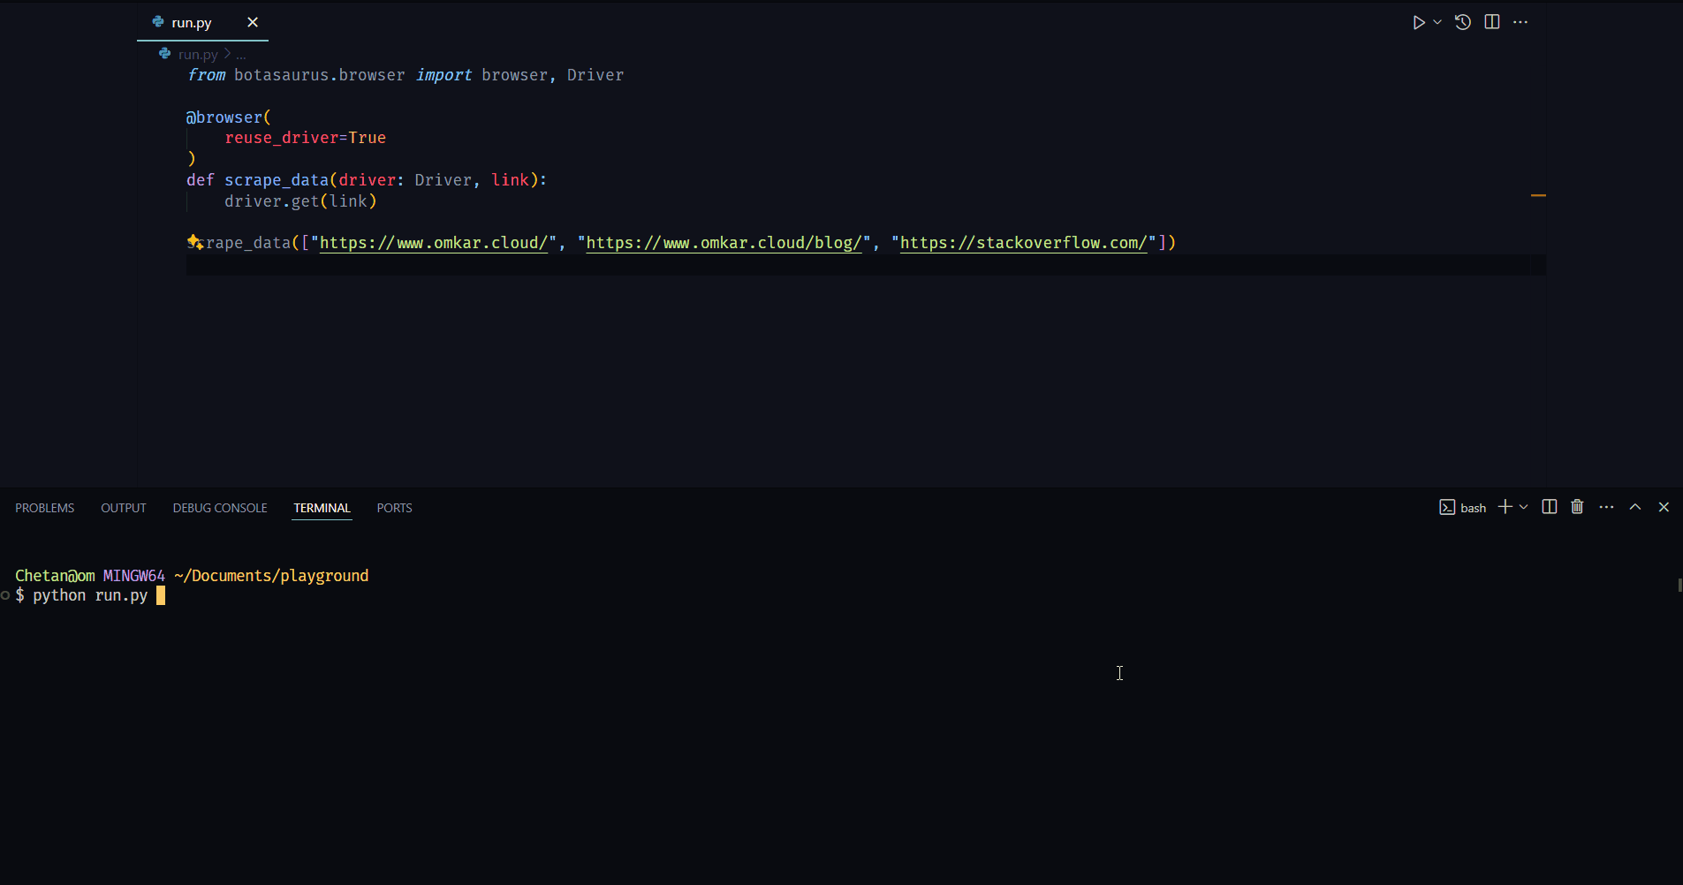Kill the active bash terminal

click(x=1578, y=507)
